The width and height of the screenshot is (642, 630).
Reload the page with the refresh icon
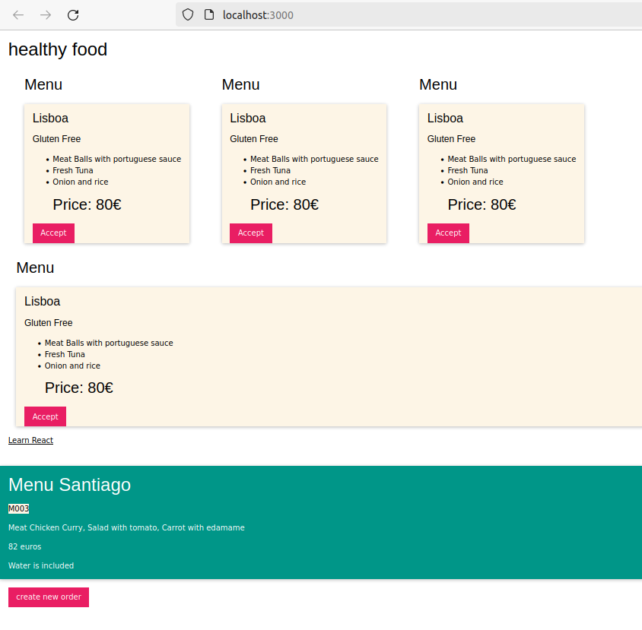[x=73, y=15]
